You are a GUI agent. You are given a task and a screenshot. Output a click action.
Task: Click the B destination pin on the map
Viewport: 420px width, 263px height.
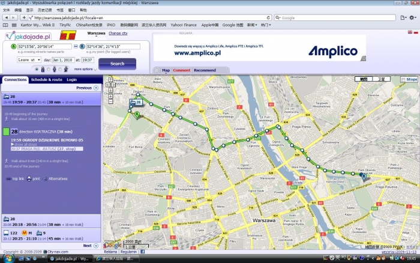pos(364,177)
